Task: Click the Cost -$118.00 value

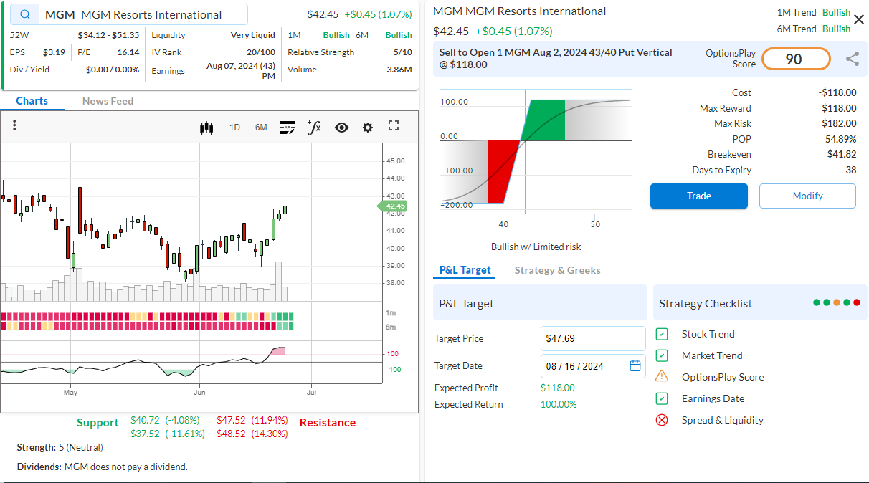Action: 837,92
